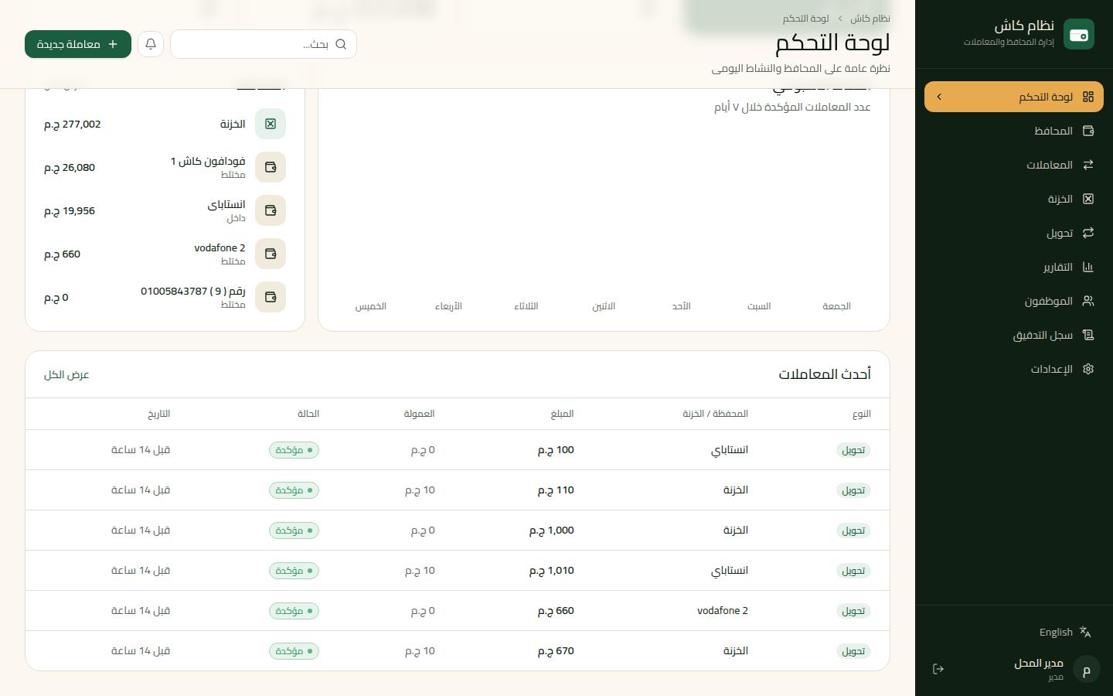Viewport: 1113px width, 696px height.
Task: Click the أحدث المعاملات heading
Action: (825, 374)
